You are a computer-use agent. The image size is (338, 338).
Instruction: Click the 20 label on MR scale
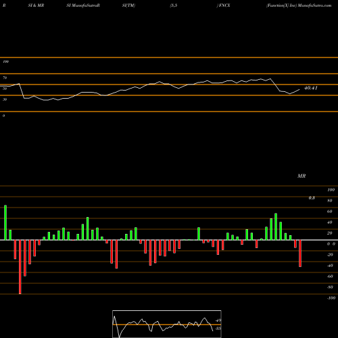(330, 233)
